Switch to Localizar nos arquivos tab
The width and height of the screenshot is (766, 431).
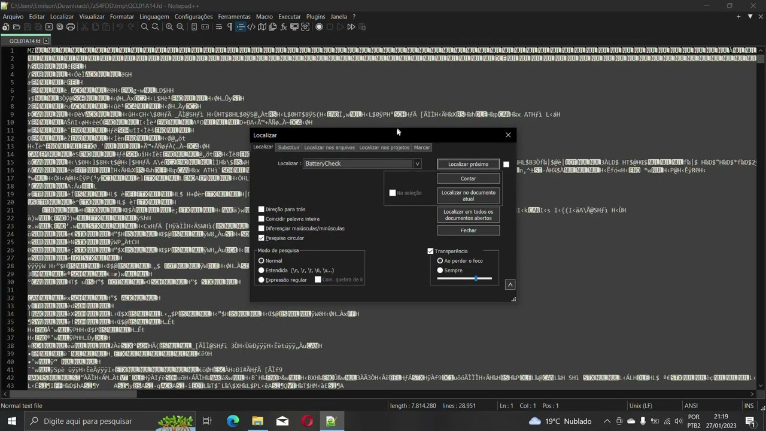point(329,147)
